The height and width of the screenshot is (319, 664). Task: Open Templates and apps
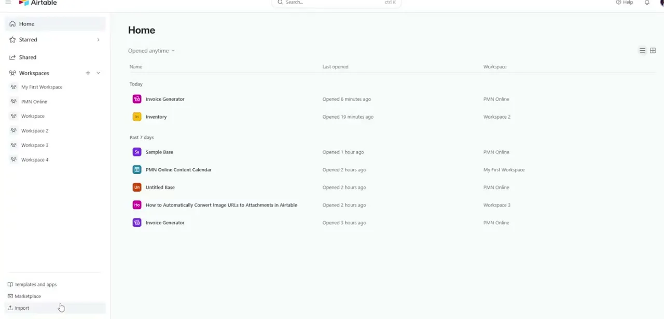[x=35, y=284]
